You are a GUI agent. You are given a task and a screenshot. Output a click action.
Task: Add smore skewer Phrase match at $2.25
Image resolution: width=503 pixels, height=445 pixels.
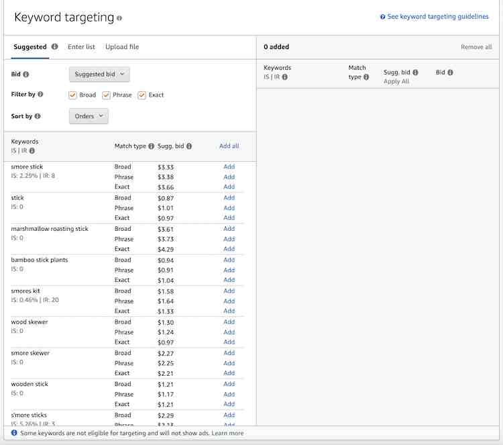coord(229,363)
